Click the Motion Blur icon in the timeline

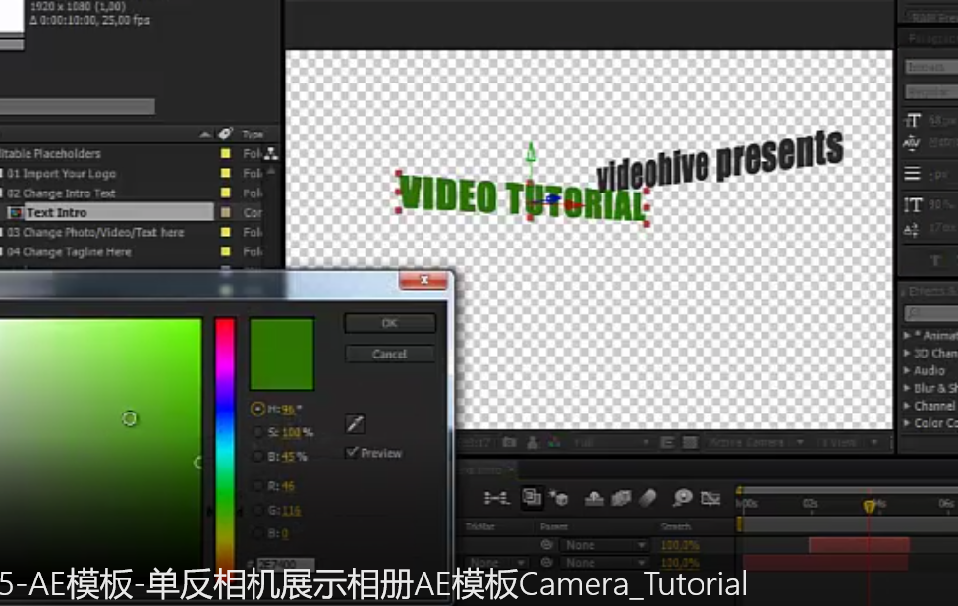(x=648, y=499)
